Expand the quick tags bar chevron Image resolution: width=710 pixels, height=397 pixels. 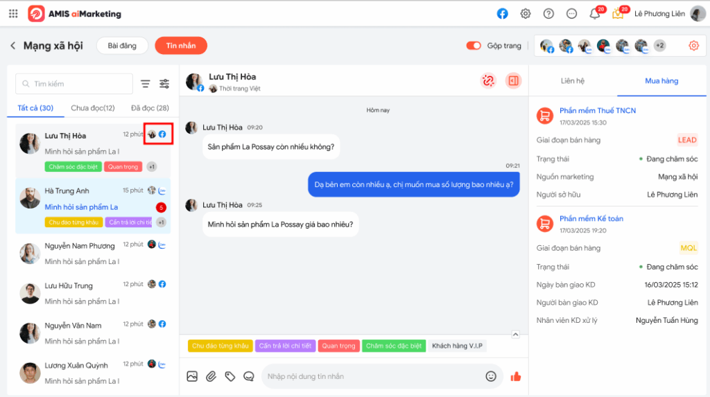coord(515,335)
